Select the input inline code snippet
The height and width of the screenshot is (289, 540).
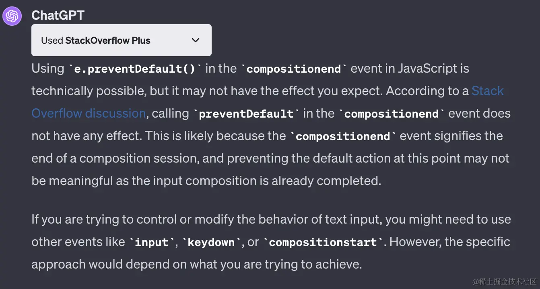point(151,242)
